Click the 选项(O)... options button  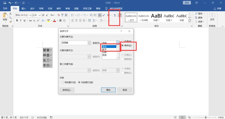67,90
